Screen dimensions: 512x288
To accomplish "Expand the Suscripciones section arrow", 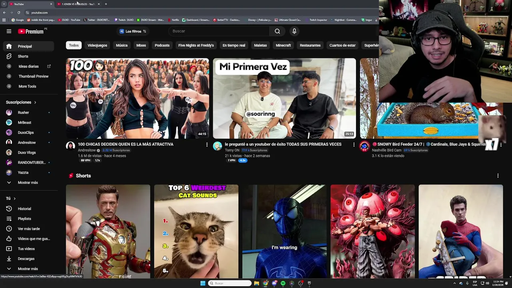I will coord(35,102).
